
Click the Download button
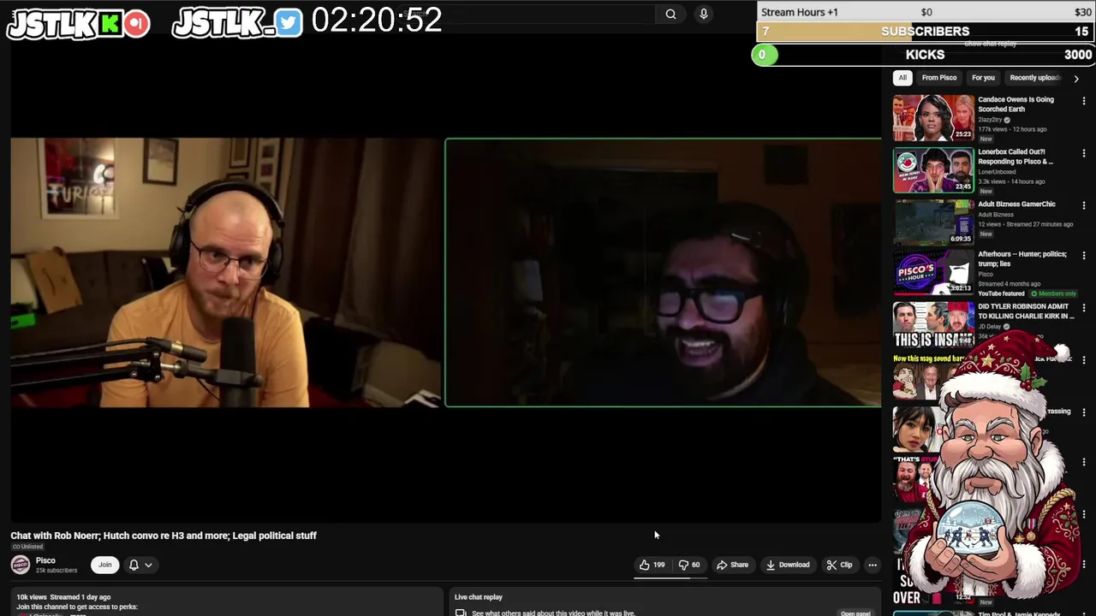[788, 565]
